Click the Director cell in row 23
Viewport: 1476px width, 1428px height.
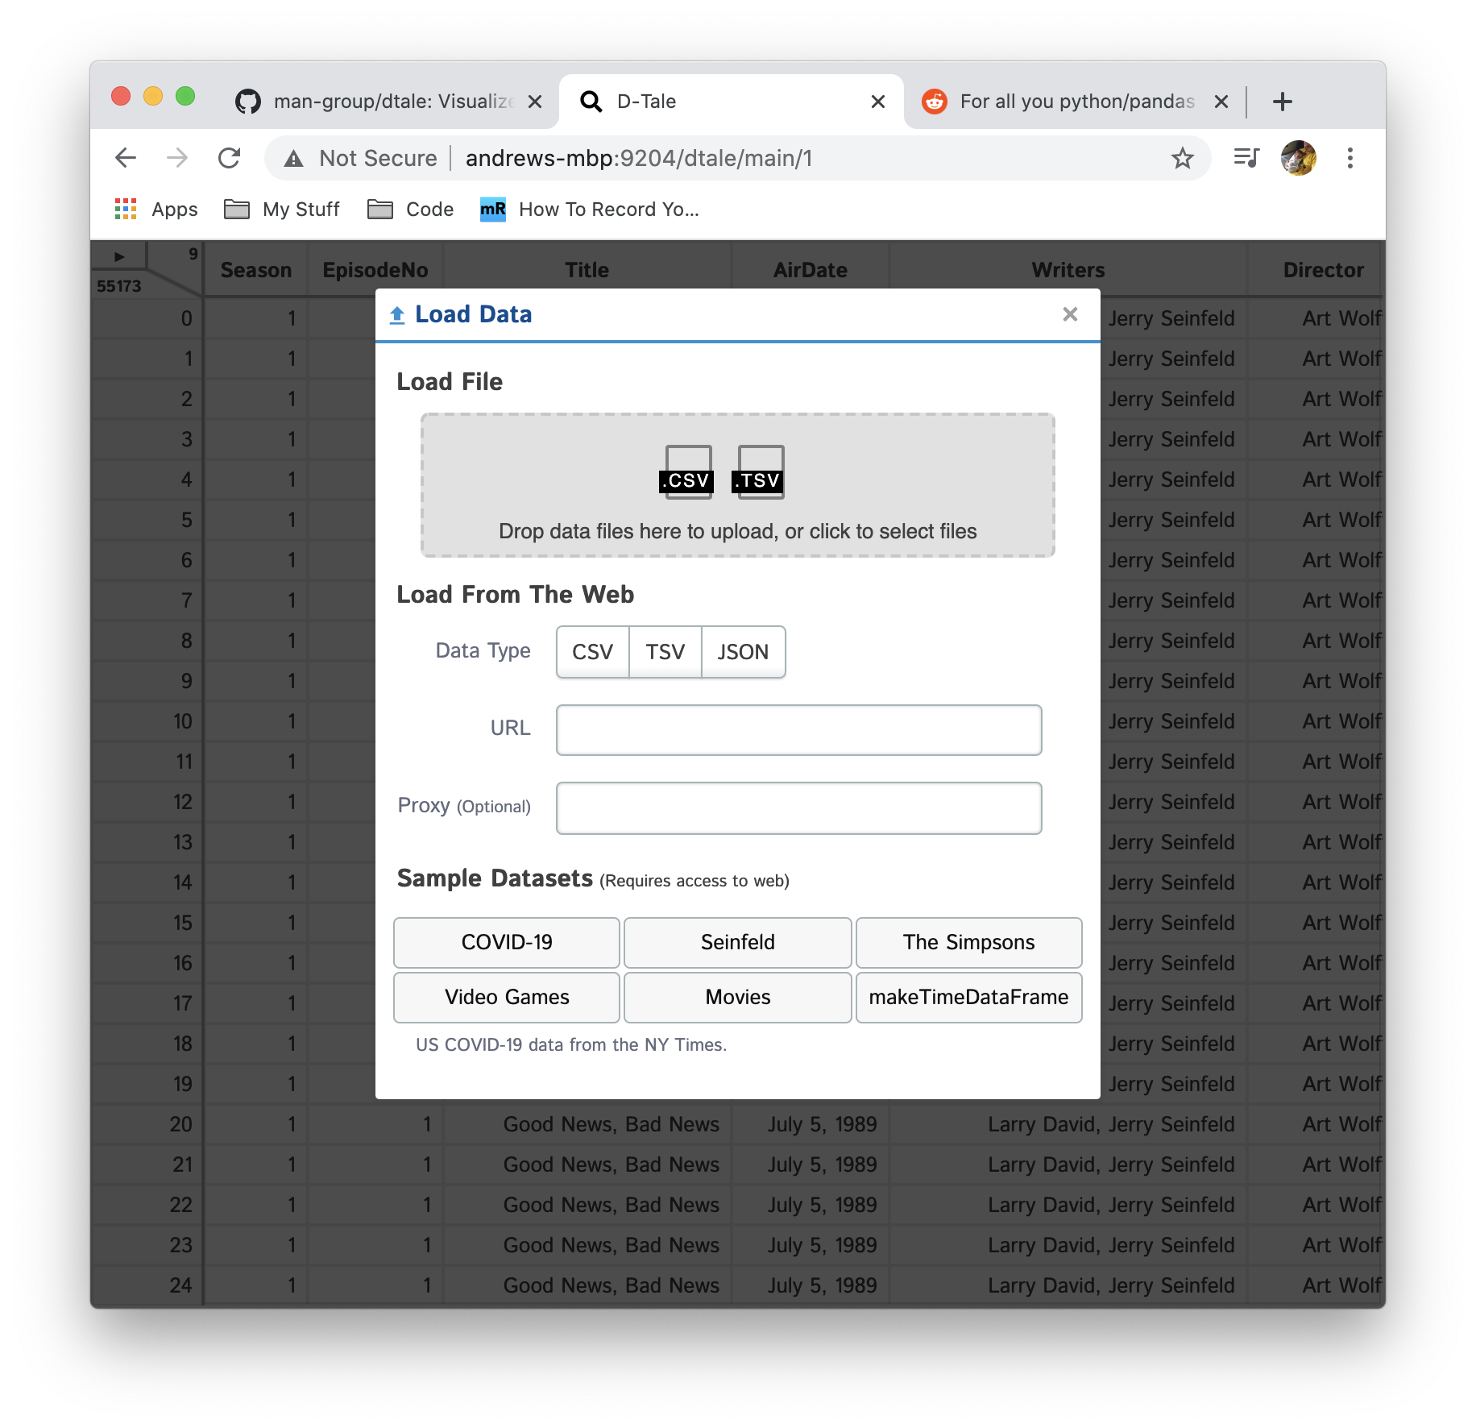[x=1316, y=1245]
